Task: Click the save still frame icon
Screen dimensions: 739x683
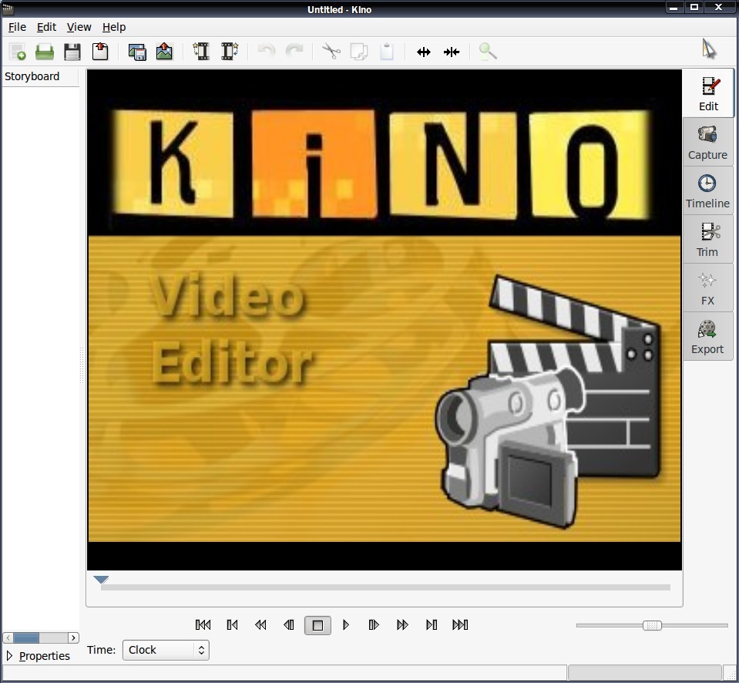Action: pos(137,52)
